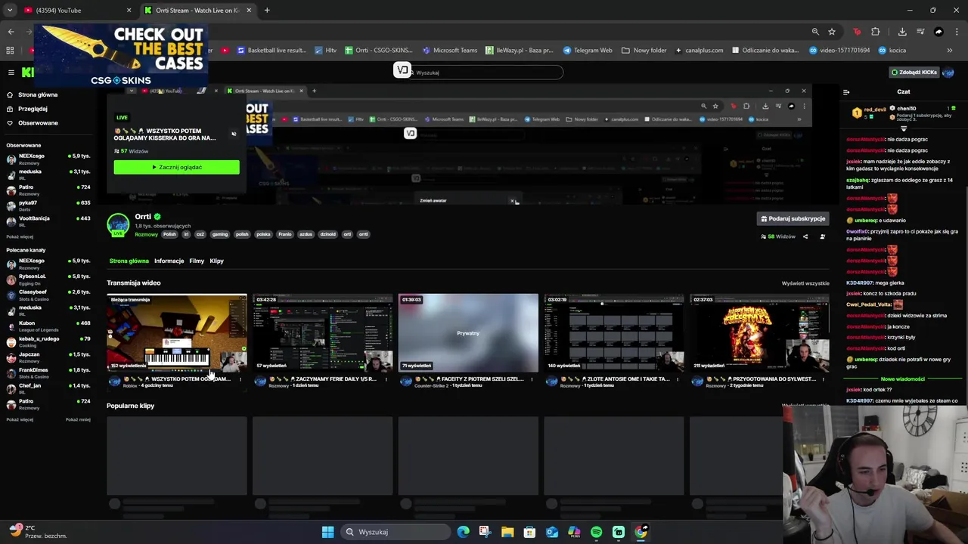Open the Telegram Web bookmark
The height and width of the screenshot is (544, 968).
[588, 51]
